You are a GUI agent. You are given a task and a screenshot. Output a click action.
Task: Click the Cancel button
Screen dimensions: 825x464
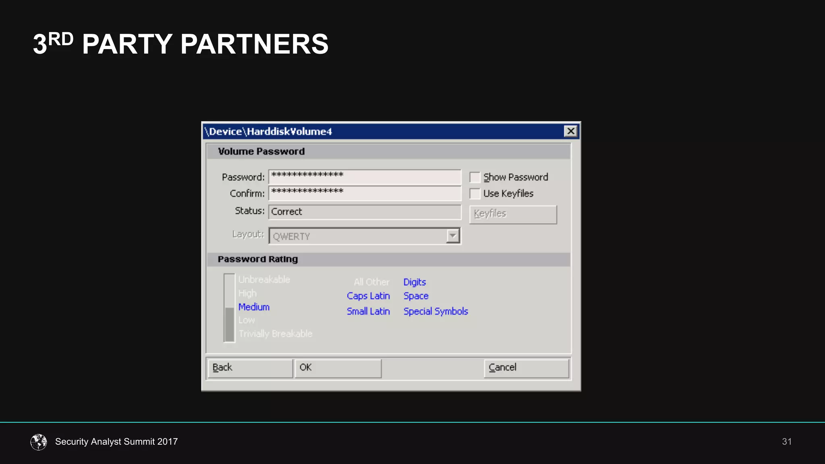tap(526, 368)
